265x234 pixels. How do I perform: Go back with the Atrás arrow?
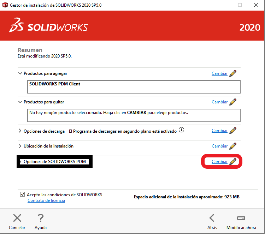click(212, 218)
